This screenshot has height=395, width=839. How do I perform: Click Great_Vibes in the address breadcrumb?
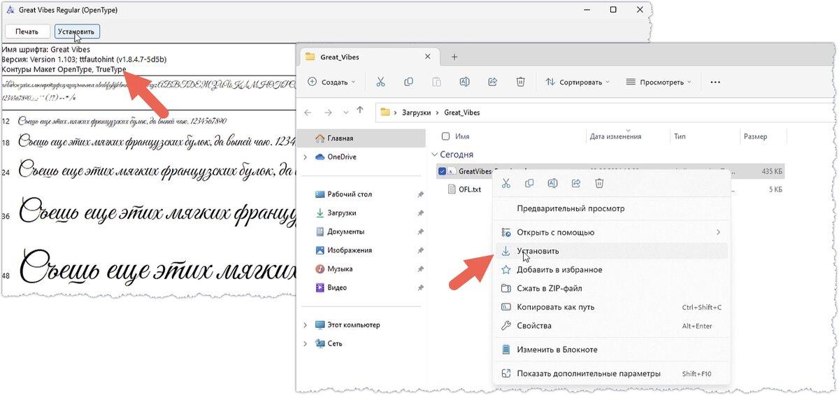(x=462, y=112)
